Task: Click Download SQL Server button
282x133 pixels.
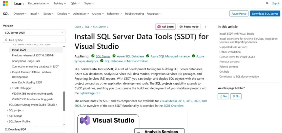Action: (265, 14)
